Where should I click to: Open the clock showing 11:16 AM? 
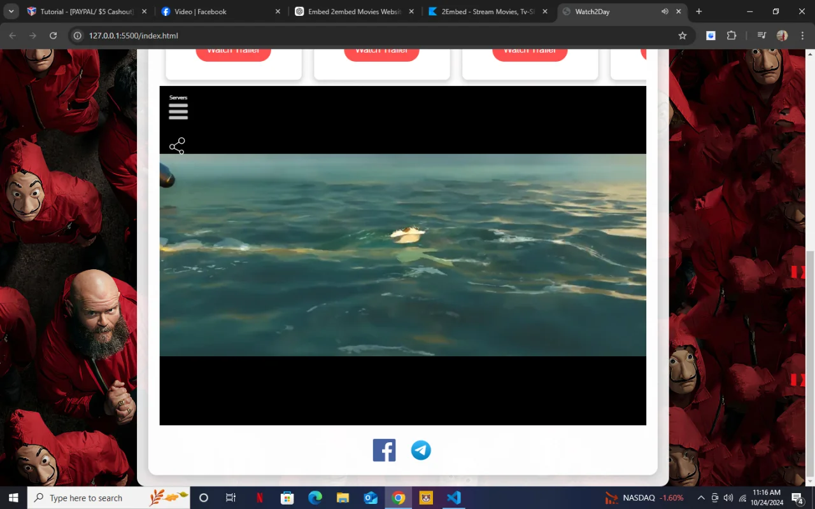pos(767,498)
